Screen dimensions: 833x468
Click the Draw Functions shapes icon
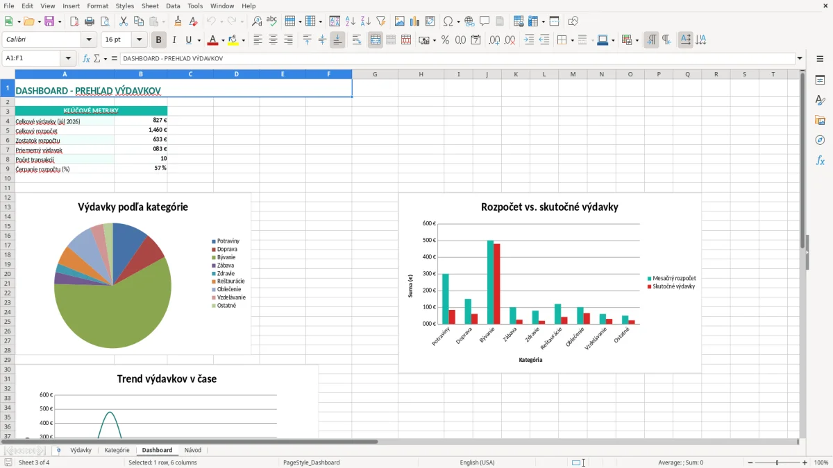pos(573,21)
